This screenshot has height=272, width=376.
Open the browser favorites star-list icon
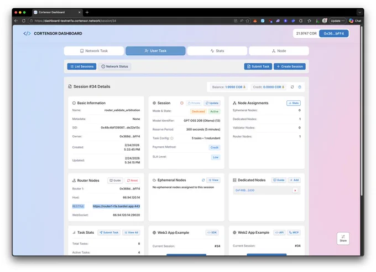tap(309, 21)
